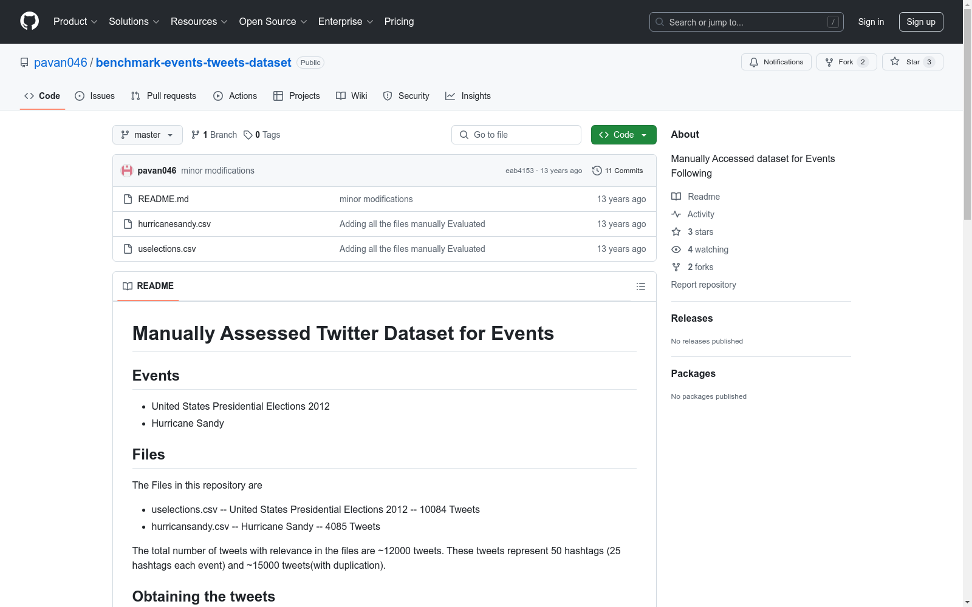Image resolution: width=972 pixels, height=607 pixels.
Task: Open commit hash eab4153
Action: point(519,171)
